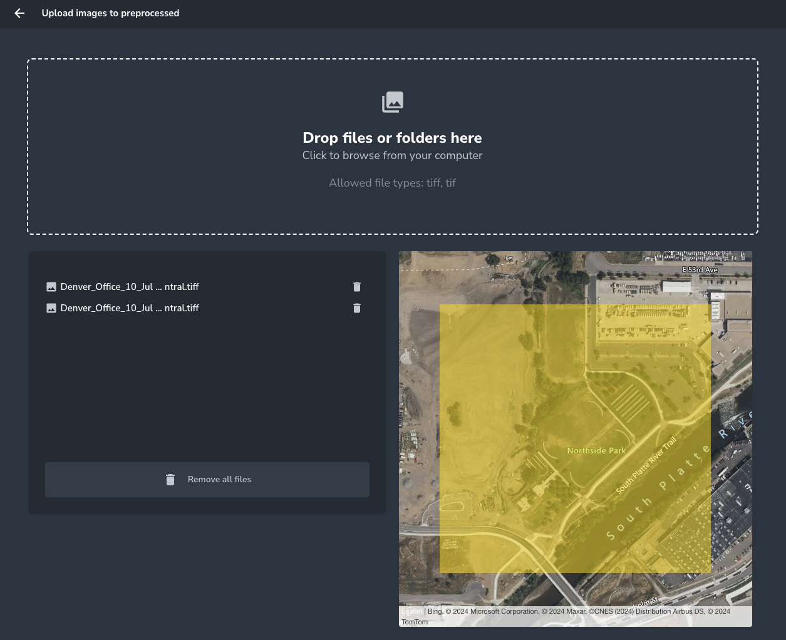
Task: Click the E 53rd Ave street label
Action: click(x=700, y=270)
